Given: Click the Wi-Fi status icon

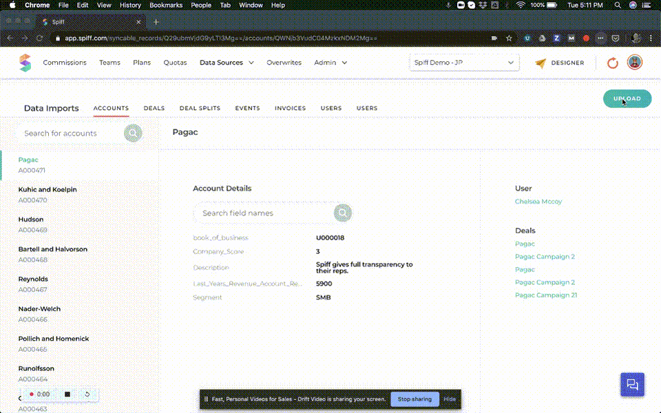Looking at the screenshot, I should click(x=521, y=5).
